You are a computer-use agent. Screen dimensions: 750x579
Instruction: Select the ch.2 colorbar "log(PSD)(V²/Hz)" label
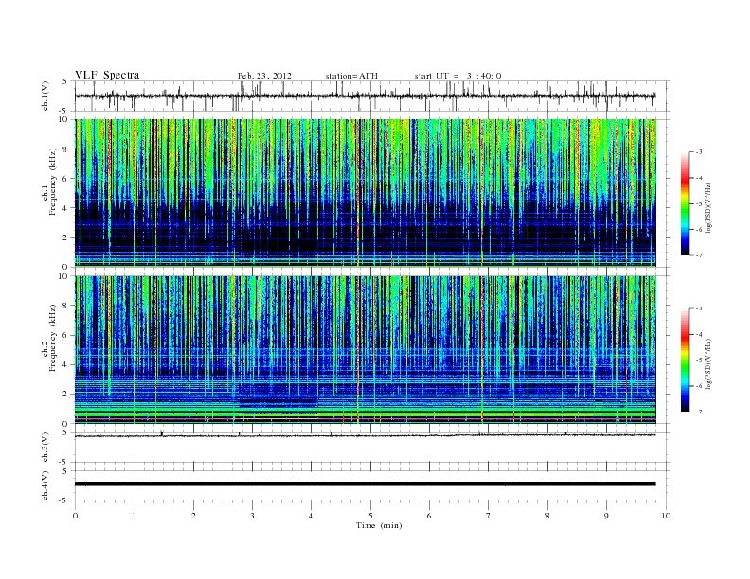tap(708, 362)
